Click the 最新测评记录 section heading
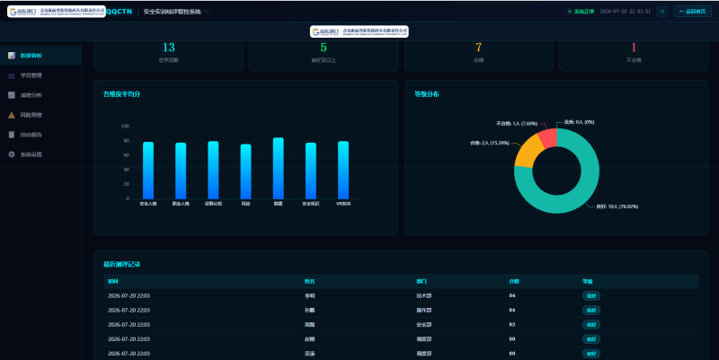This screenshot has height=360, width=719. click(121, 264)
